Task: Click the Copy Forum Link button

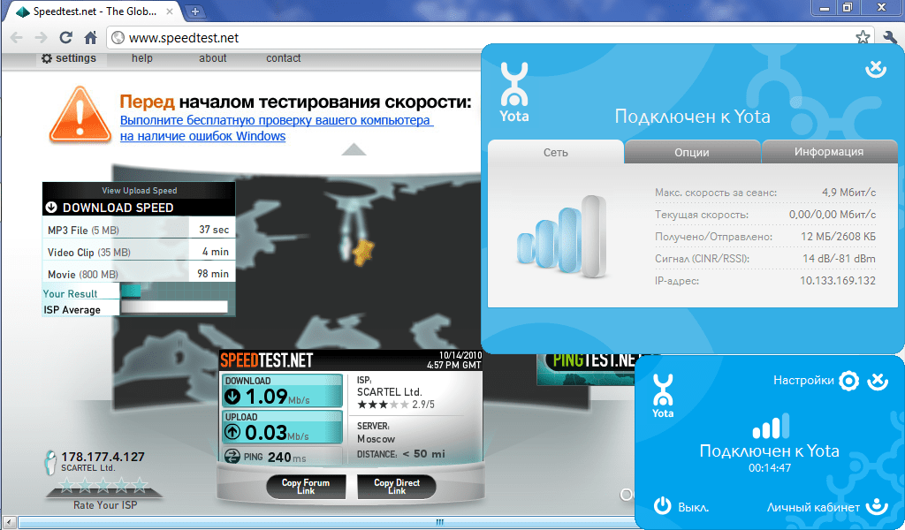Action: [305, 487]
